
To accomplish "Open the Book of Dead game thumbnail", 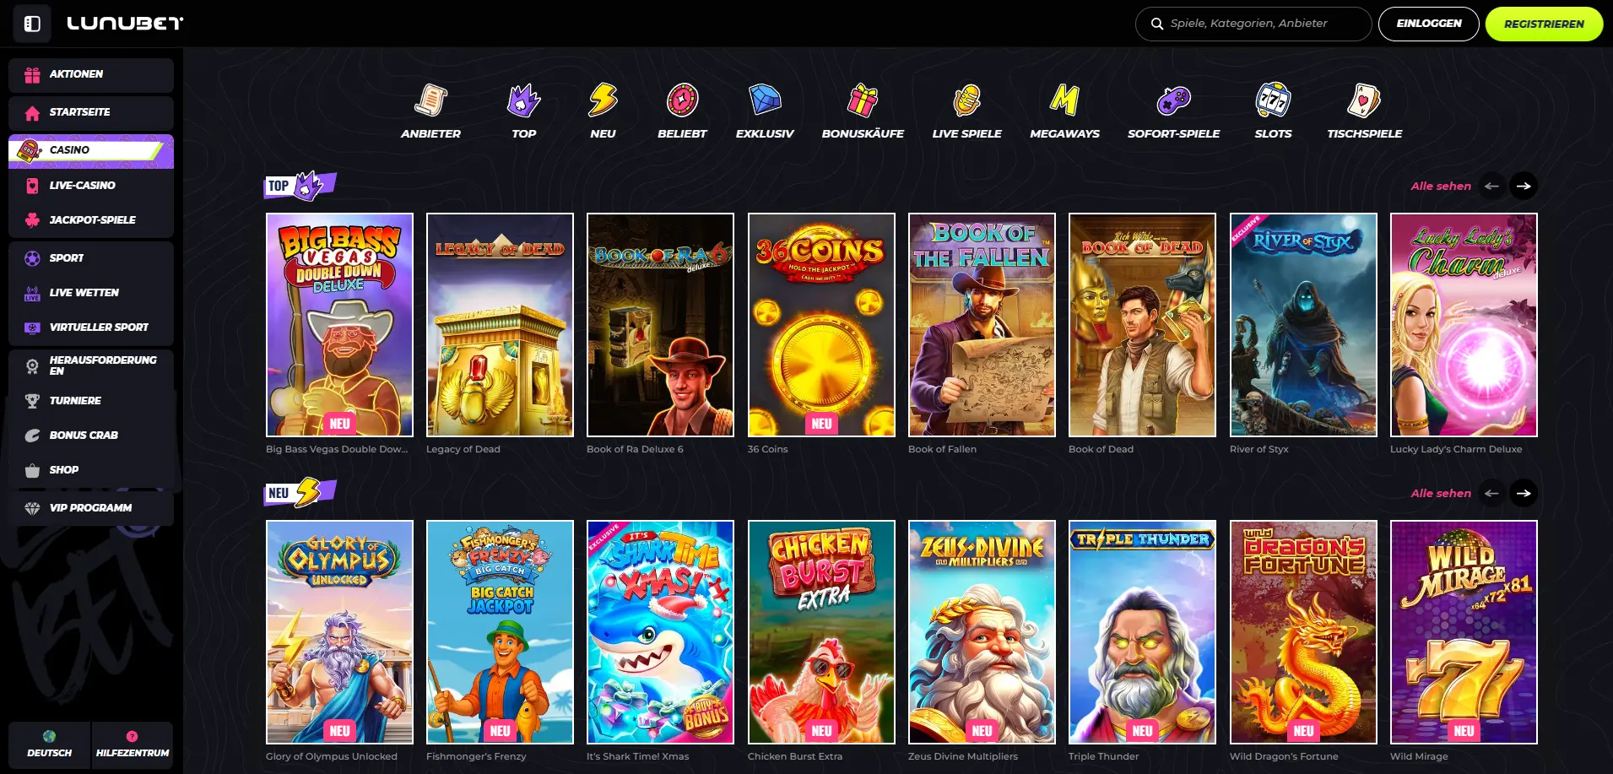I will click(x=1142, y=325).
